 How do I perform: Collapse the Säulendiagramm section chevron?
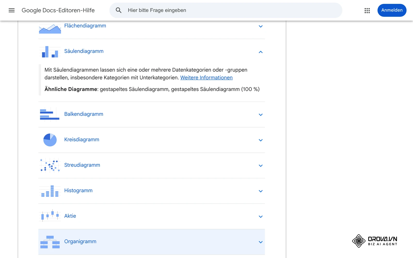coord(261,52)
